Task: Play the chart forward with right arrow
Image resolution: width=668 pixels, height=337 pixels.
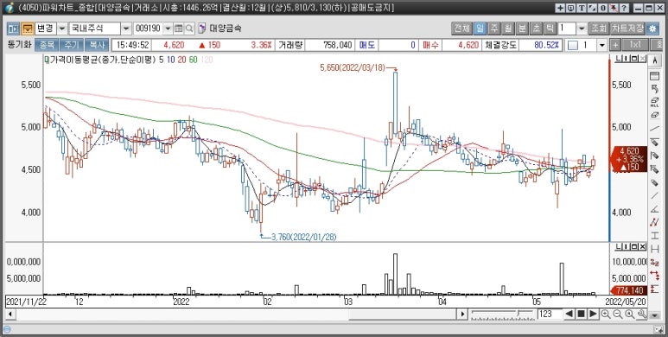Action: [593, 314]
